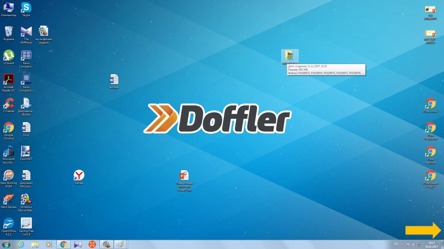Launch Nero Express shortcut
Image resolution: width=444 pixels, height=249 pixels.
point(8,201)
